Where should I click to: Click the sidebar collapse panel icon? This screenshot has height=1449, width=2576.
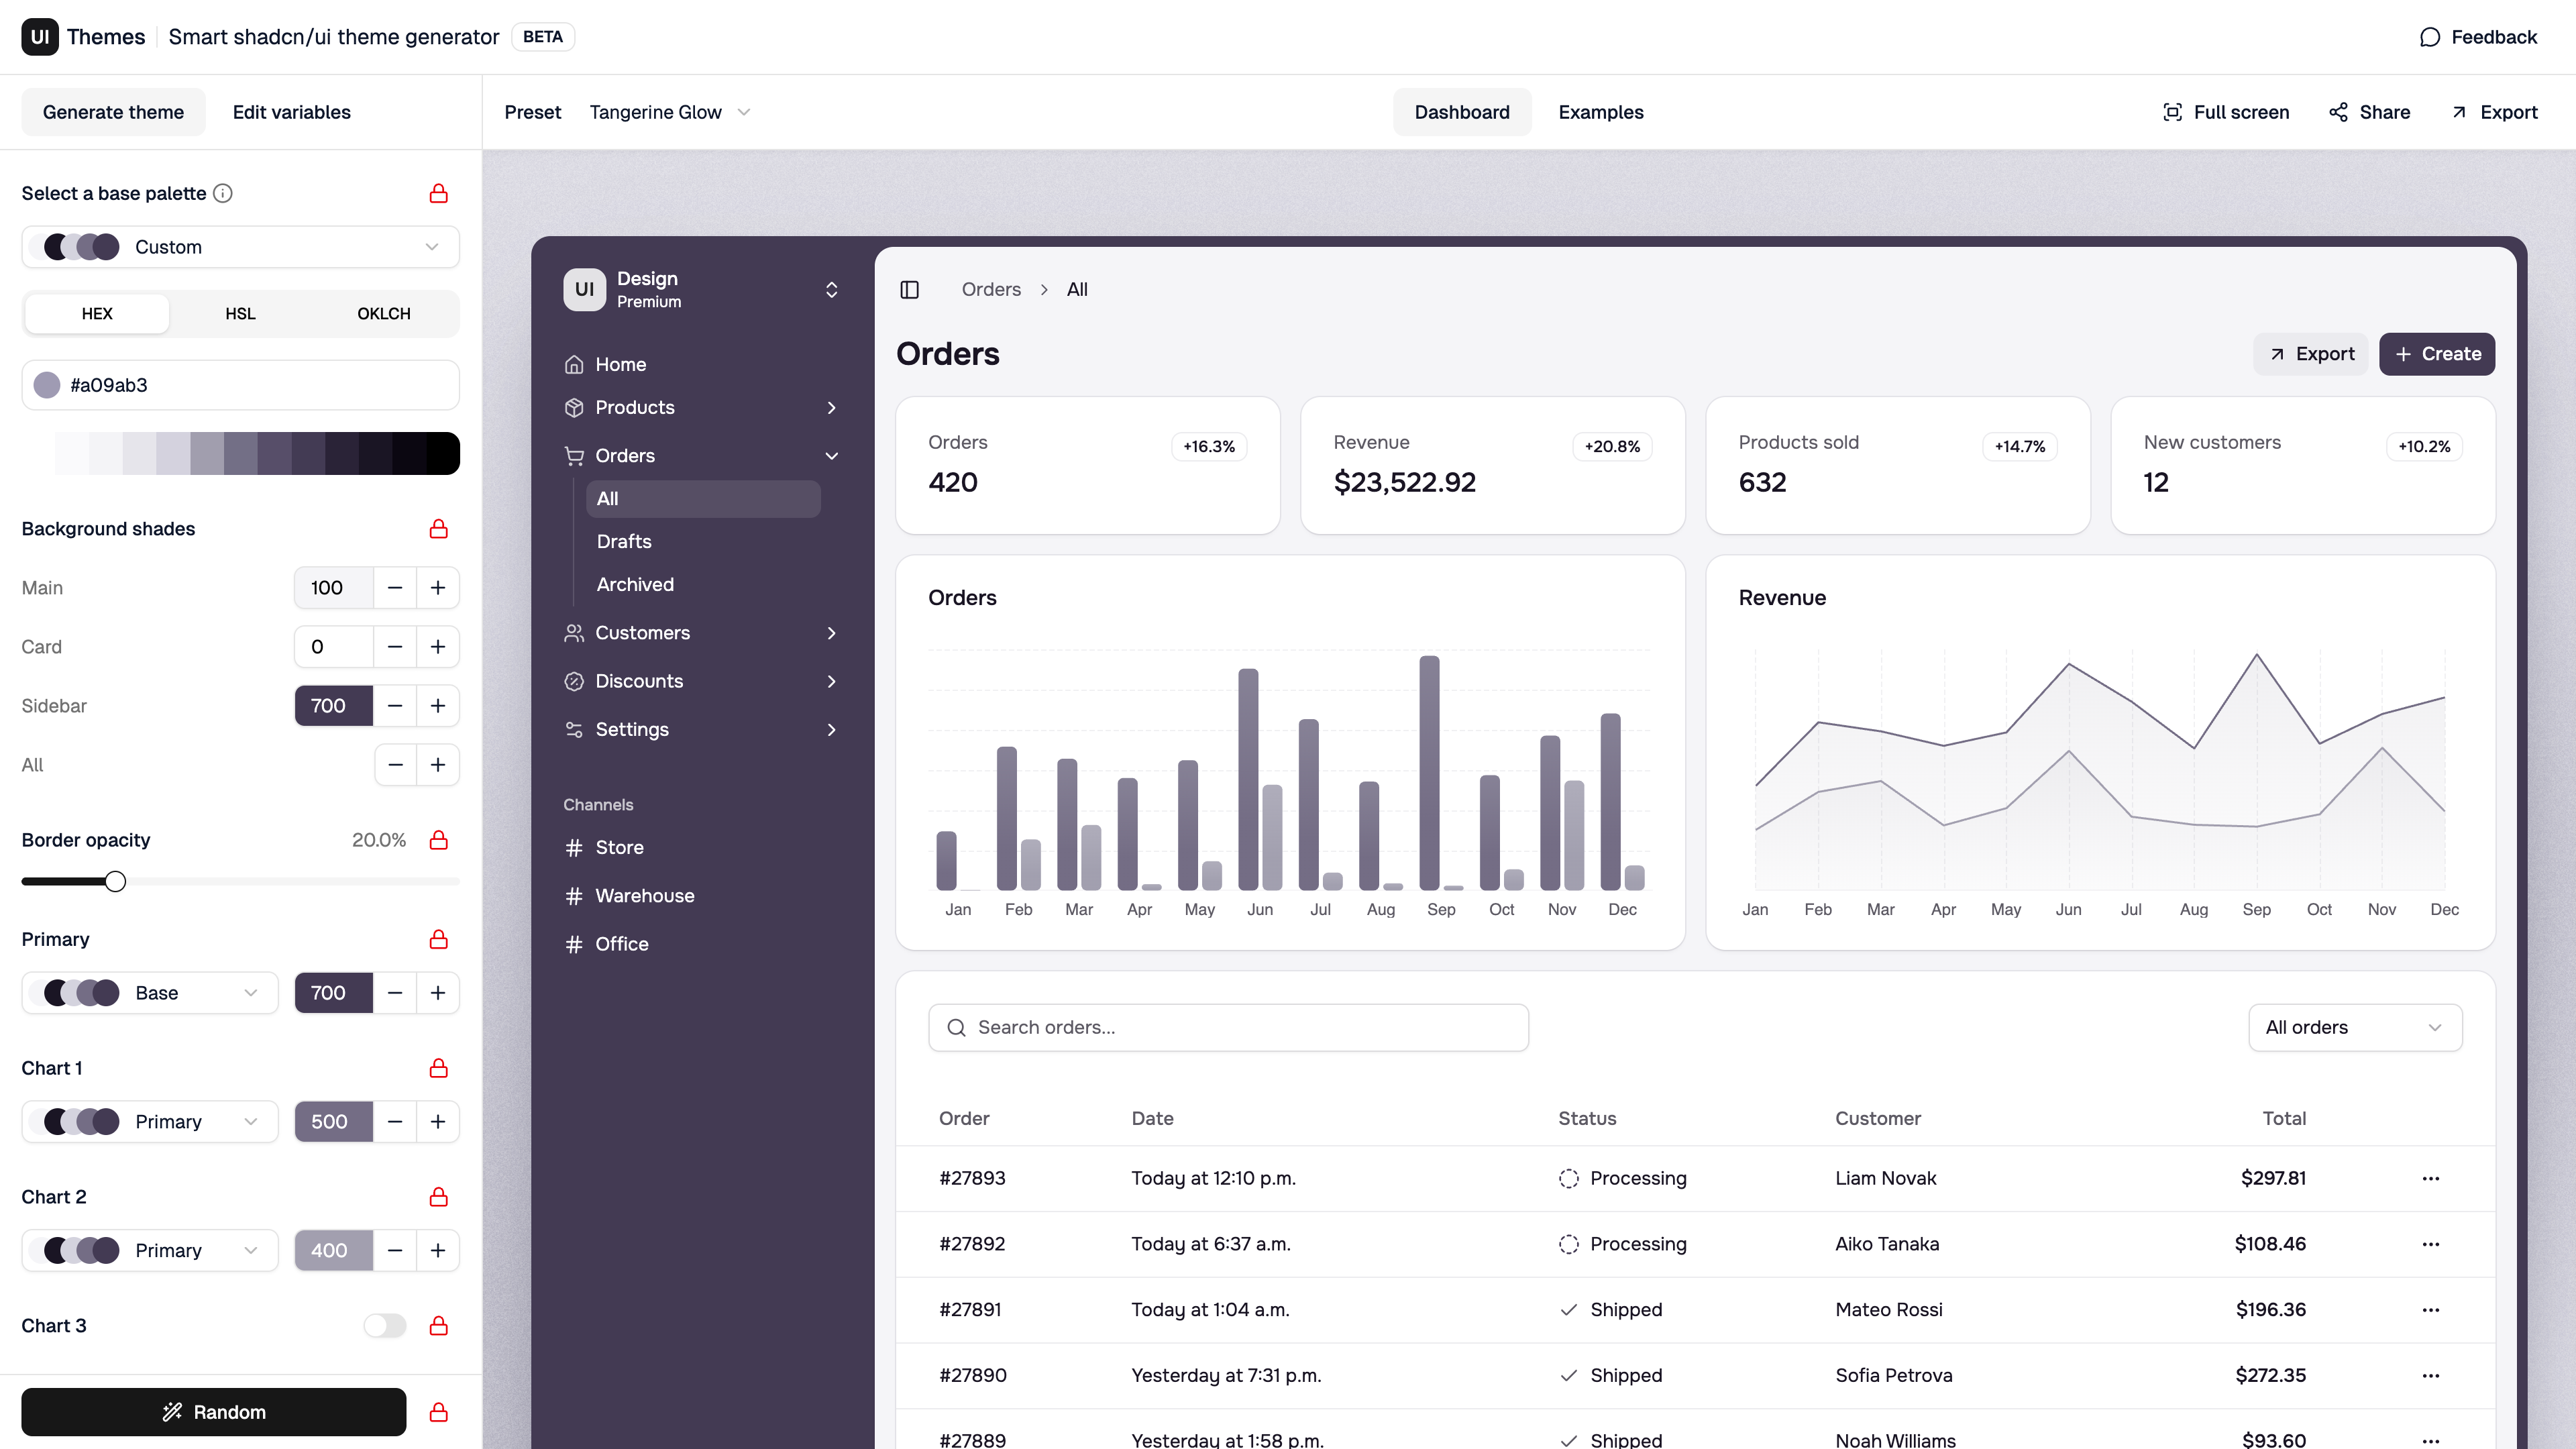(x=910, y=289)
